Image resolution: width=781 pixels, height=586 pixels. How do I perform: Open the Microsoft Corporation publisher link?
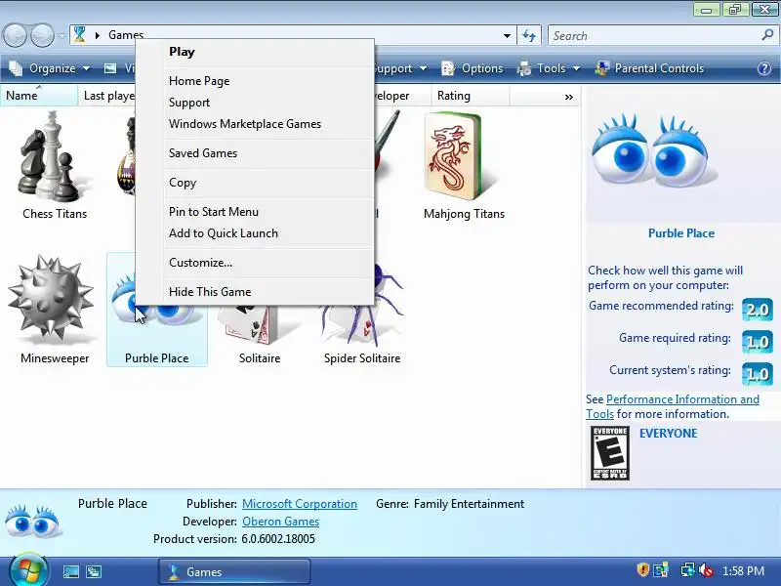pyautogui.click(x=300, y=504)
